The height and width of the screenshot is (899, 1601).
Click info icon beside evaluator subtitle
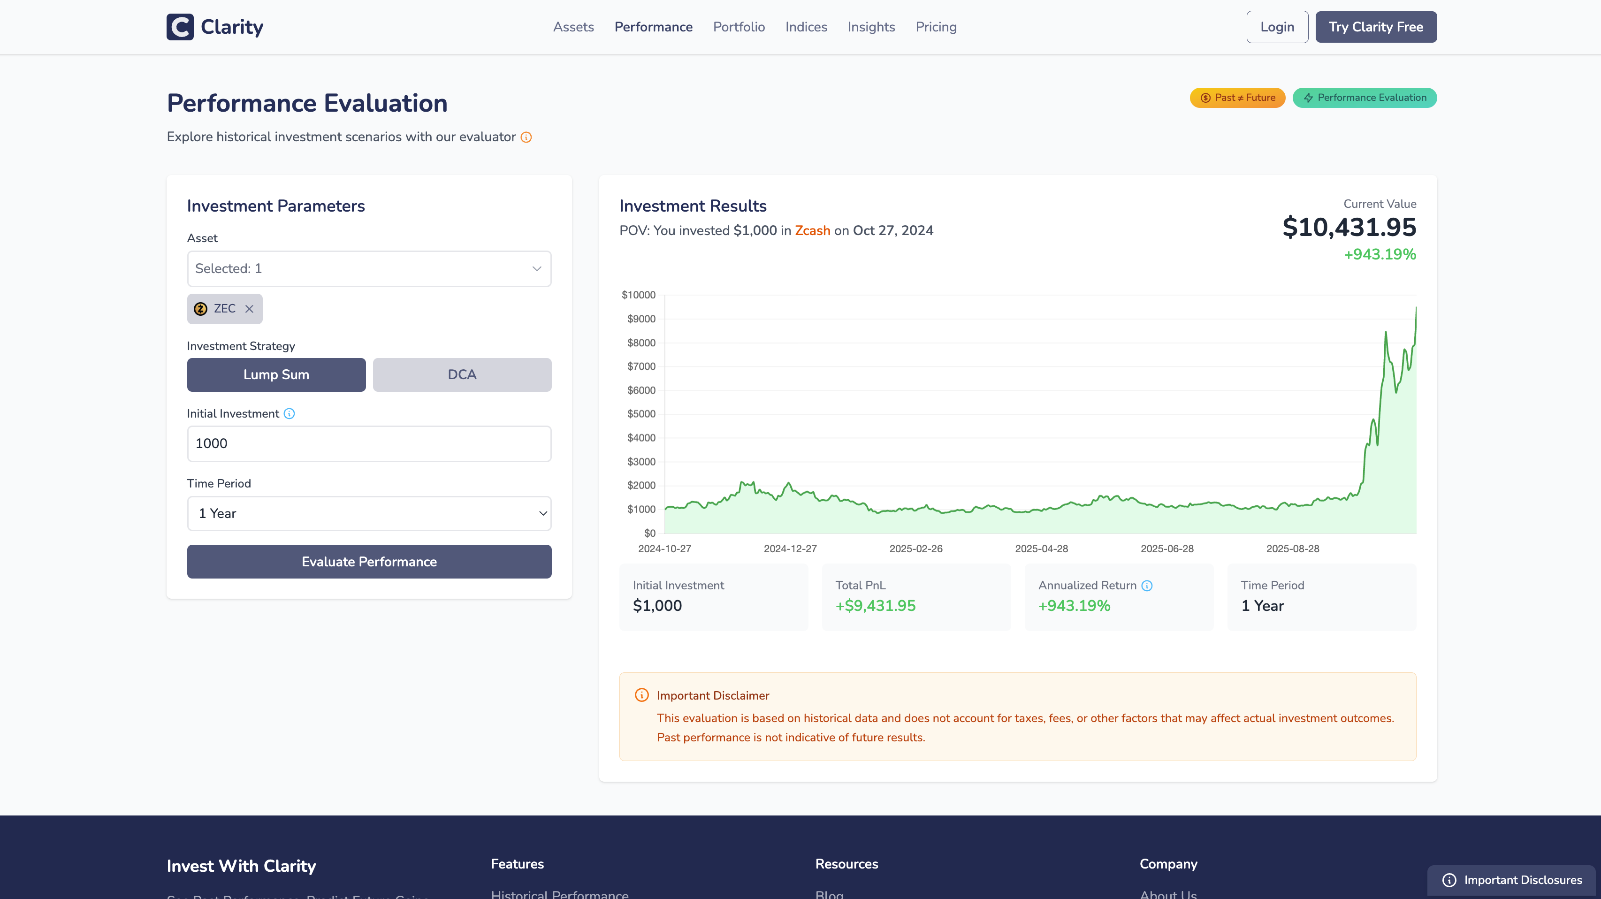(x=526, y=137)
